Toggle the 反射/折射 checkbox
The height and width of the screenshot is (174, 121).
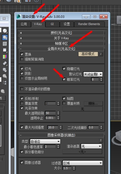22,98
